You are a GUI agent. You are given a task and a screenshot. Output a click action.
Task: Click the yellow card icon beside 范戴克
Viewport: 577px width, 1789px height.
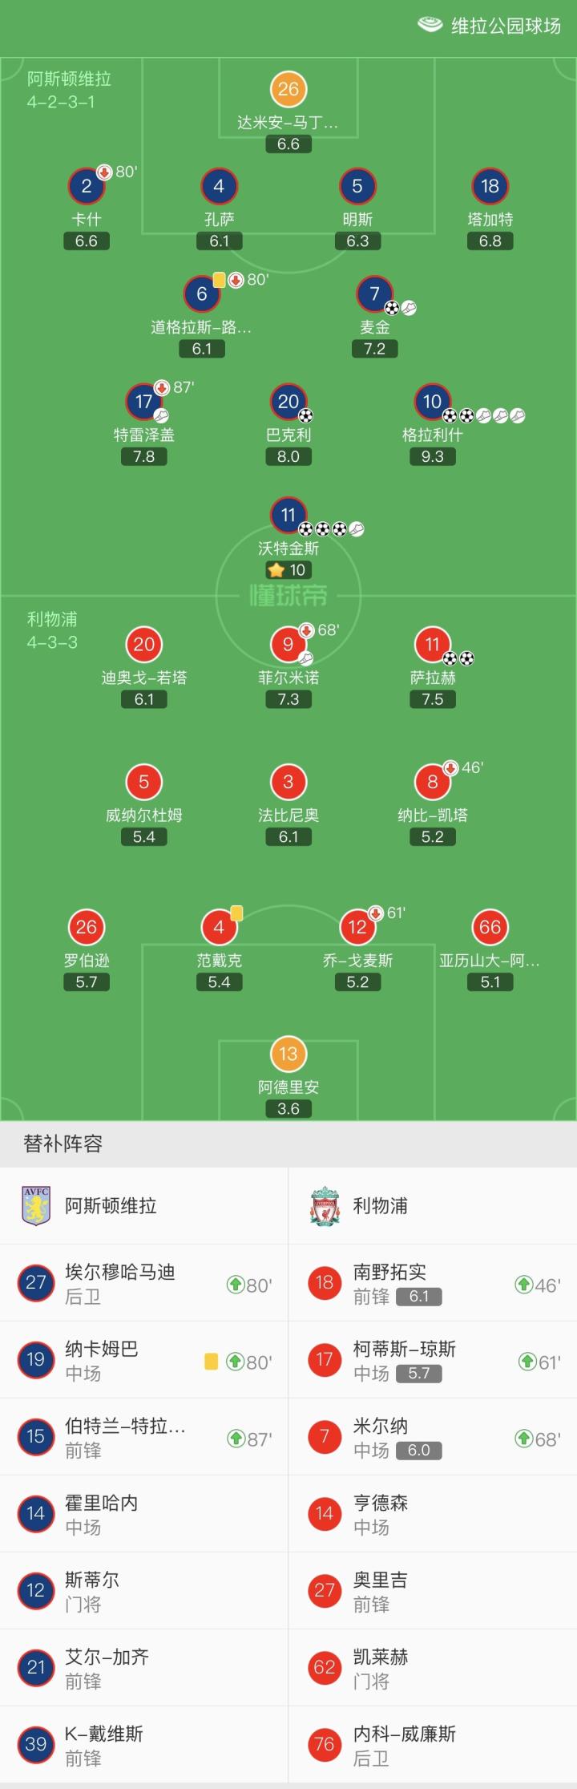point(236,913)
